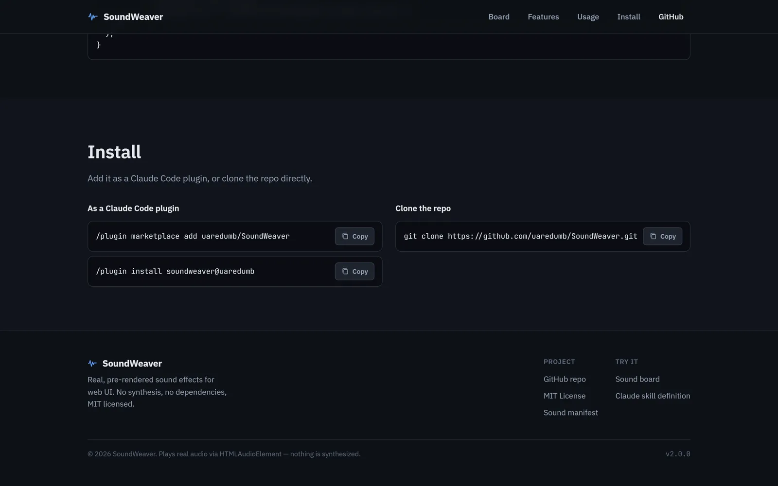Open the Sound manifest link
The image size is (778, 486).
[x=571, y=413]
